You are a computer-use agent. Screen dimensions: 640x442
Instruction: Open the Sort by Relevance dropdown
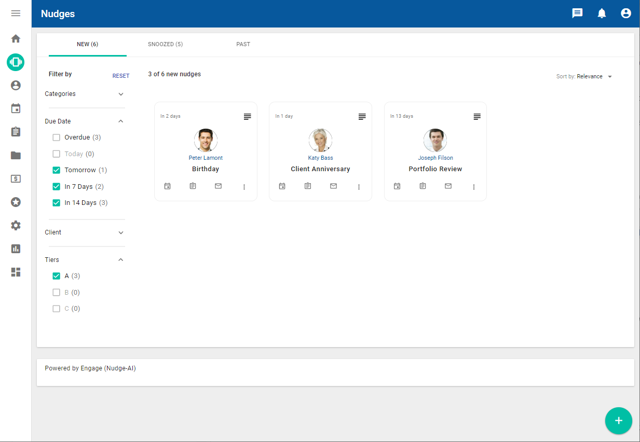584,76
